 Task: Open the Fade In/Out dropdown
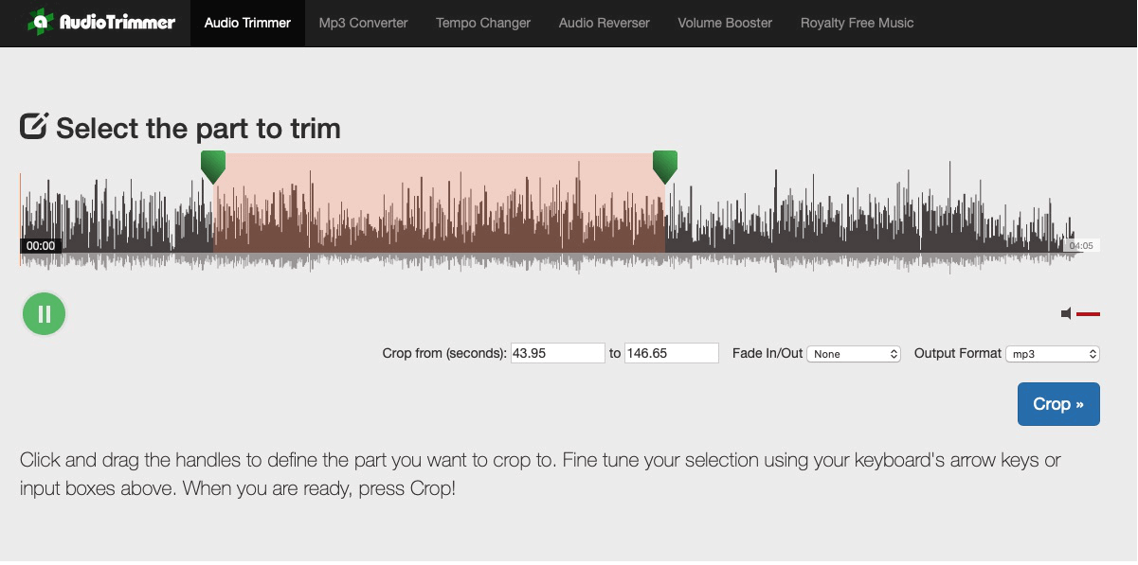(853, 354)
